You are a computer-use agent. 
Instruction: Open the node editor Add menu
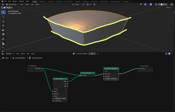(x=28, y=54)
